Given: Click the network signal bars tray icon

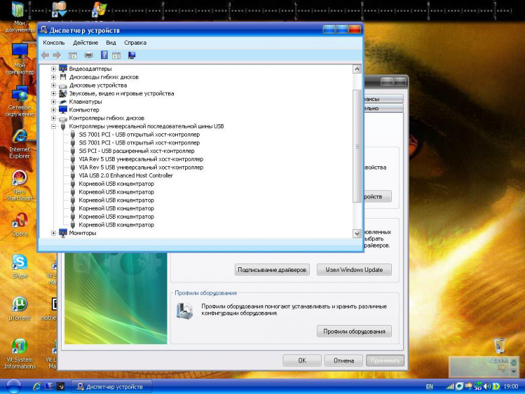Looking at the screenshot, I should (x=450, y=386).
